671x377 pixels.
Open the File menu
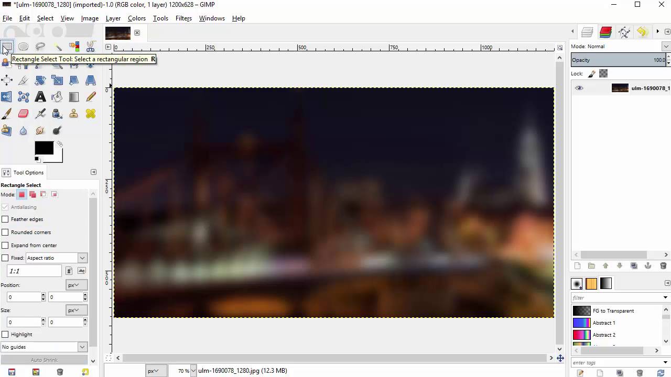(x=7, y=18)
